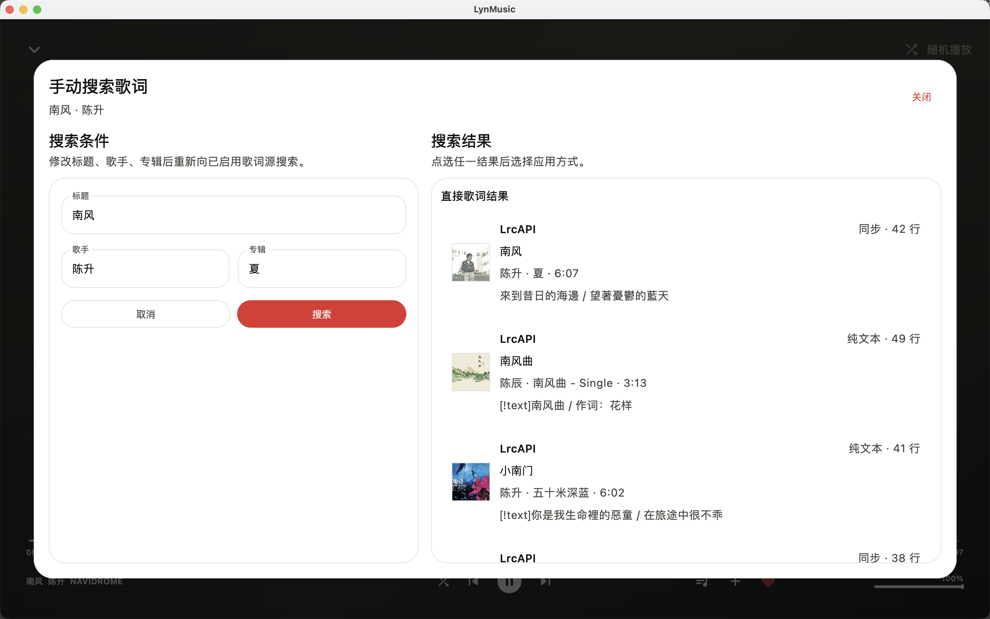Image resolution: width=990 pixels, height=619 pixels.
Task: Choose lyric result titled 南风曲
Action: 516,361
